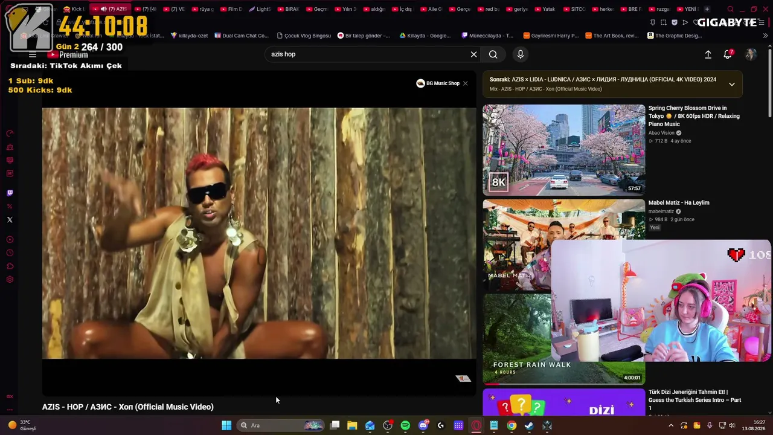Screen dimensions: 773x435
Task: Open the Windows Start menu
Action: pyautogui.click(x=226, y=426)
